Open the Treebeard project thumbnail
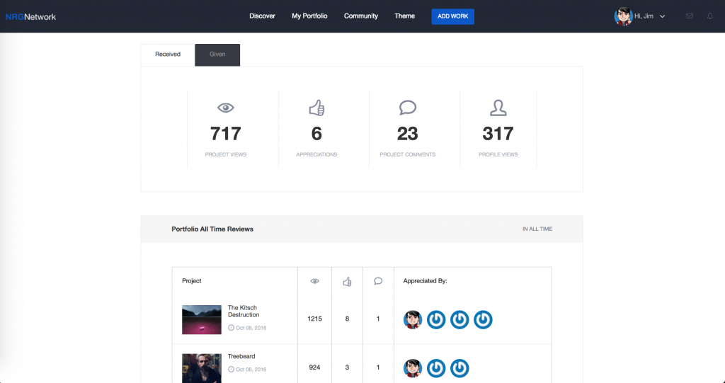The width and height of the screenshot is (725, 383). 202,368
